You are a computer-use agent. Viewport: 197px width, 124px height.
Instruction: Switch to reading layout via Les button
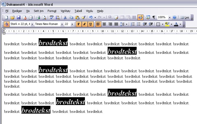click(x=185, y=17)
